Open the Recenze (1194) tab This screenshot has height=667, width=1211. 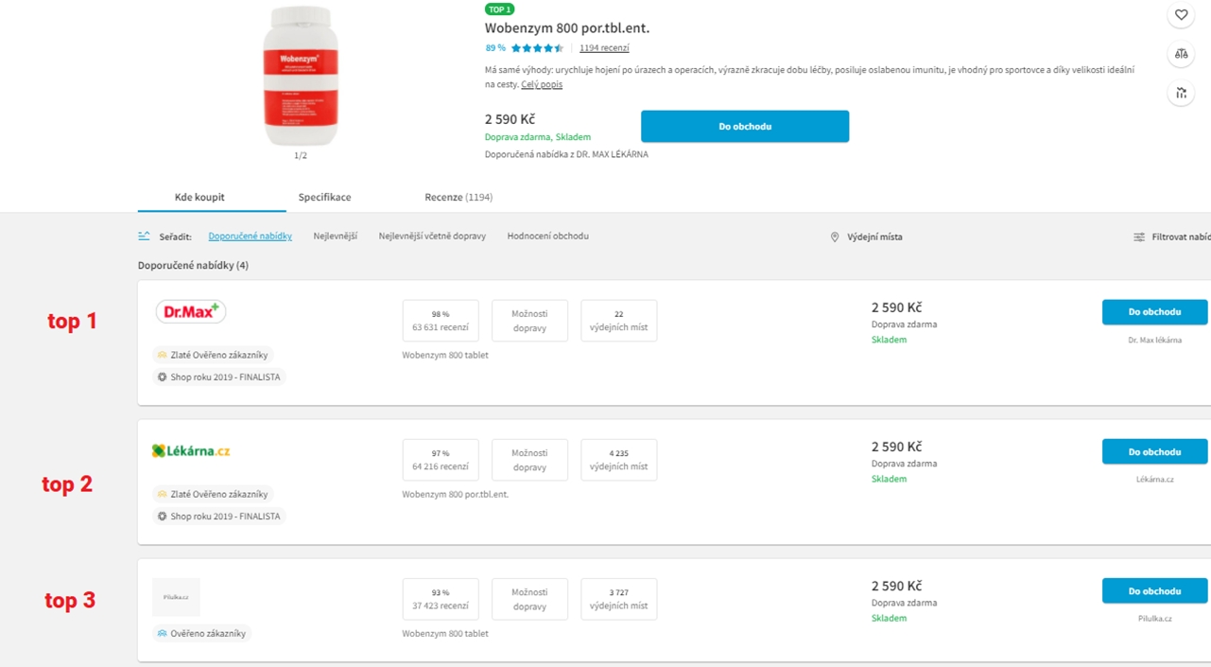(458, 198)
